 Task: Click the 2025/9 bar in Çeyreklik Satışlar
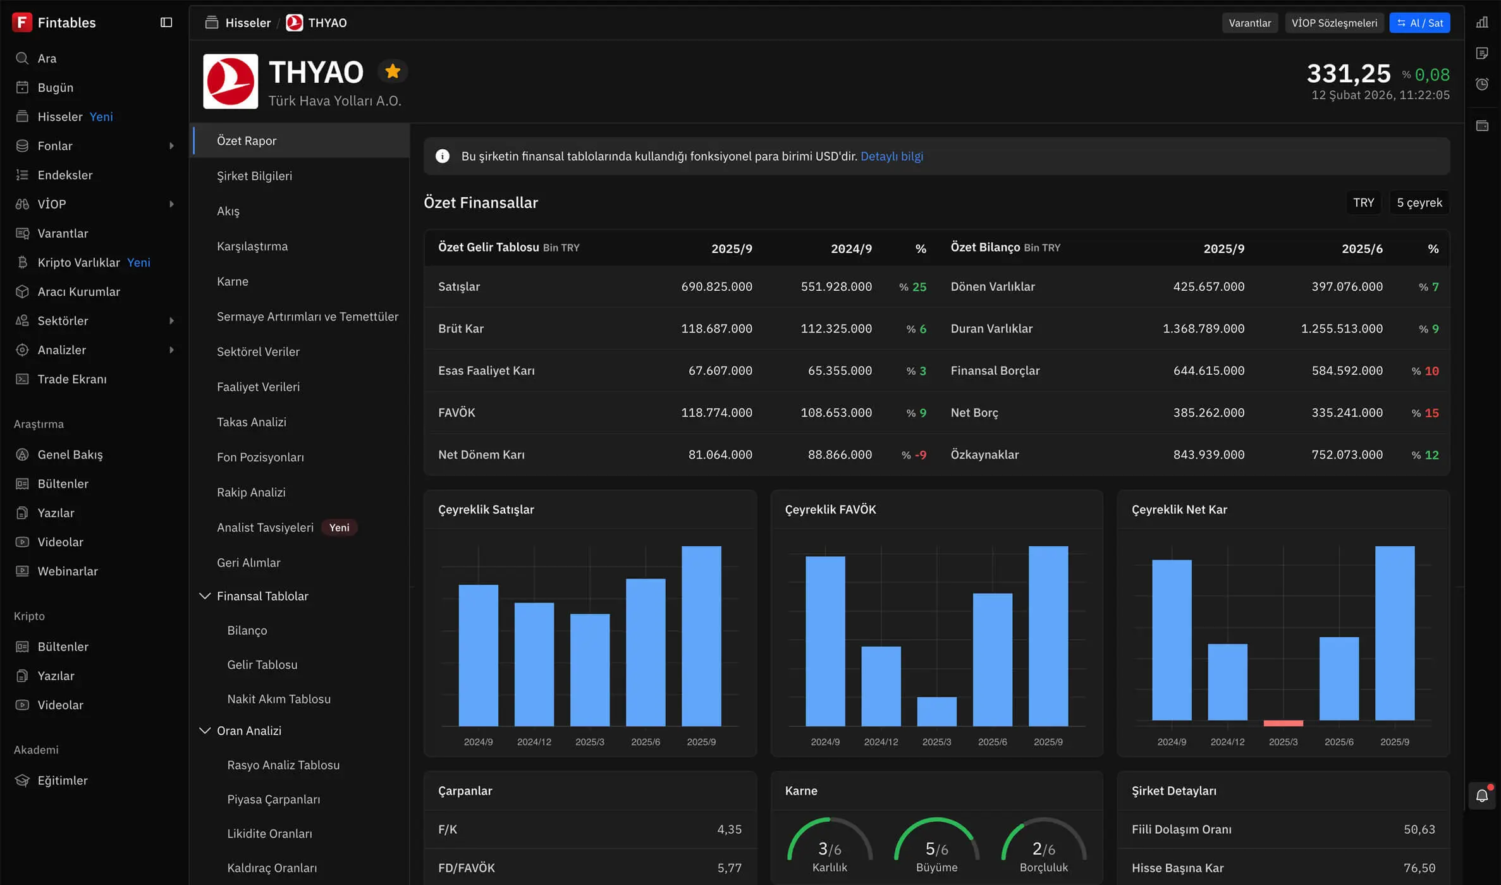coord(701,636)
